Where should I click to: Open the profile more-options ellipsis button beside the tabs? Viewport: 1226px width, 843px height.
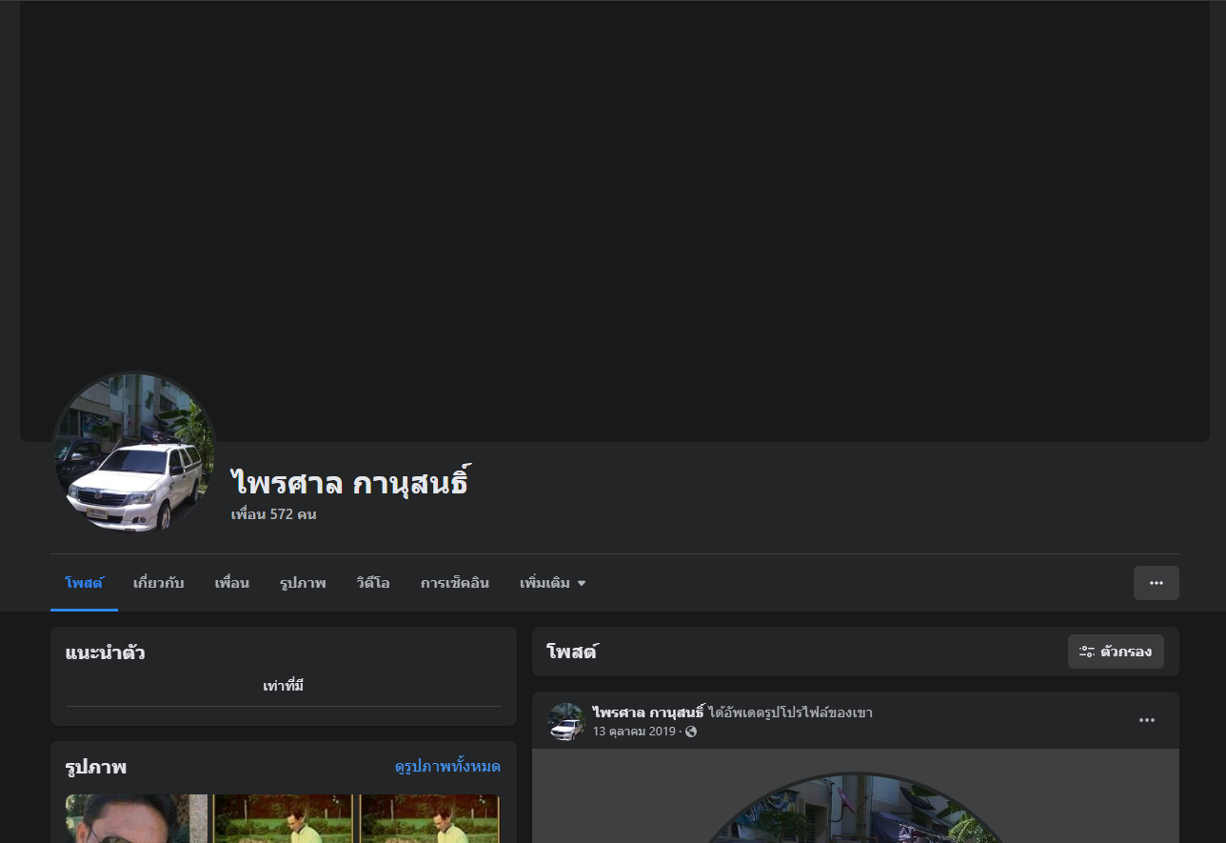pyautogui.click(x=1156, y=583)
